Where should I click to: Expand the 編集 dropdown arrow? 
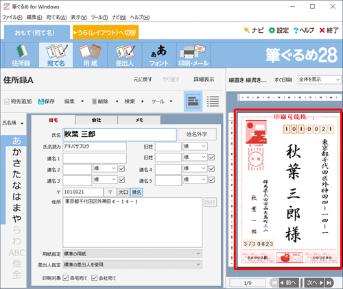tap(82, 101)
